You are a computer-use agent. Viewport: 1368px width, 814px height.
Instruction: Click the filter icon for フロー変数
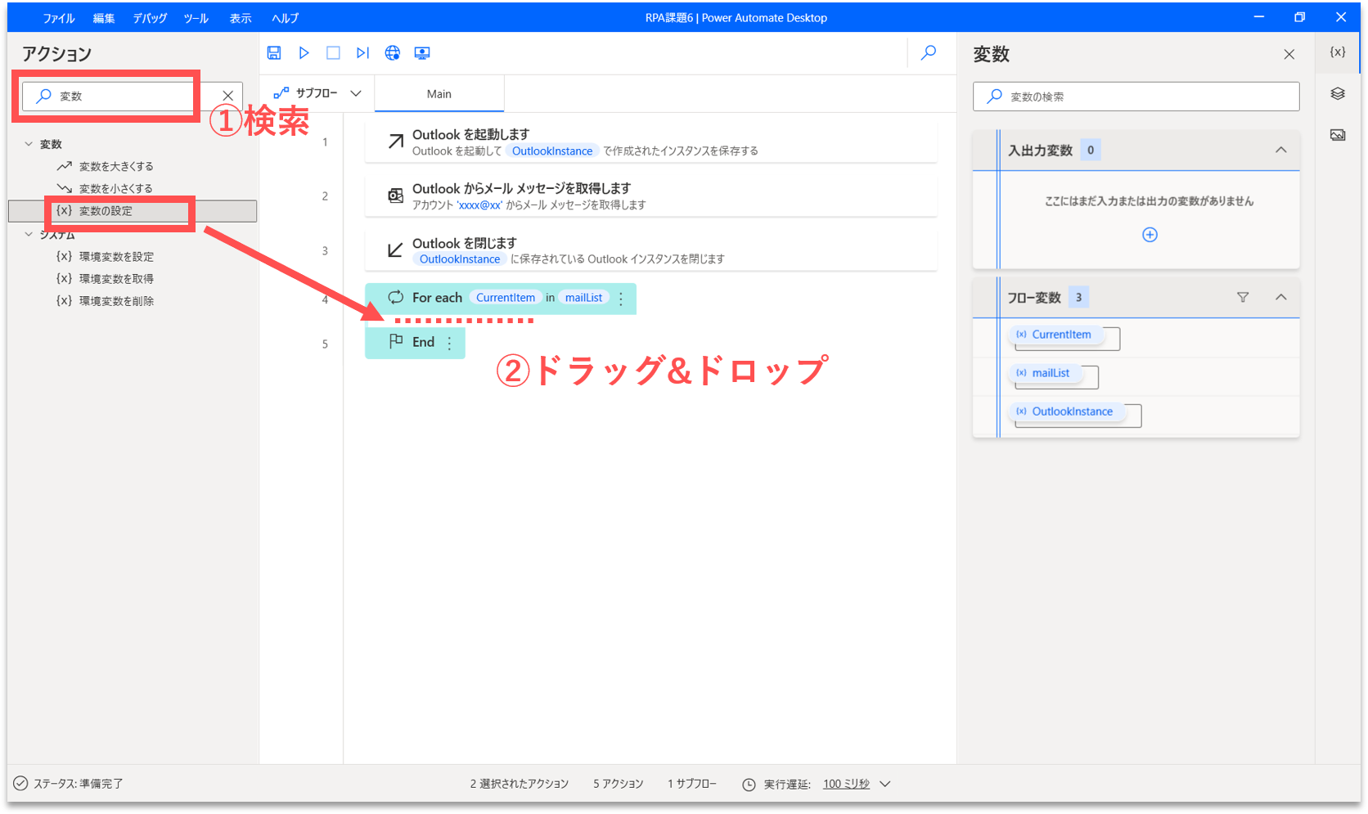click(x=1243, y=297)
